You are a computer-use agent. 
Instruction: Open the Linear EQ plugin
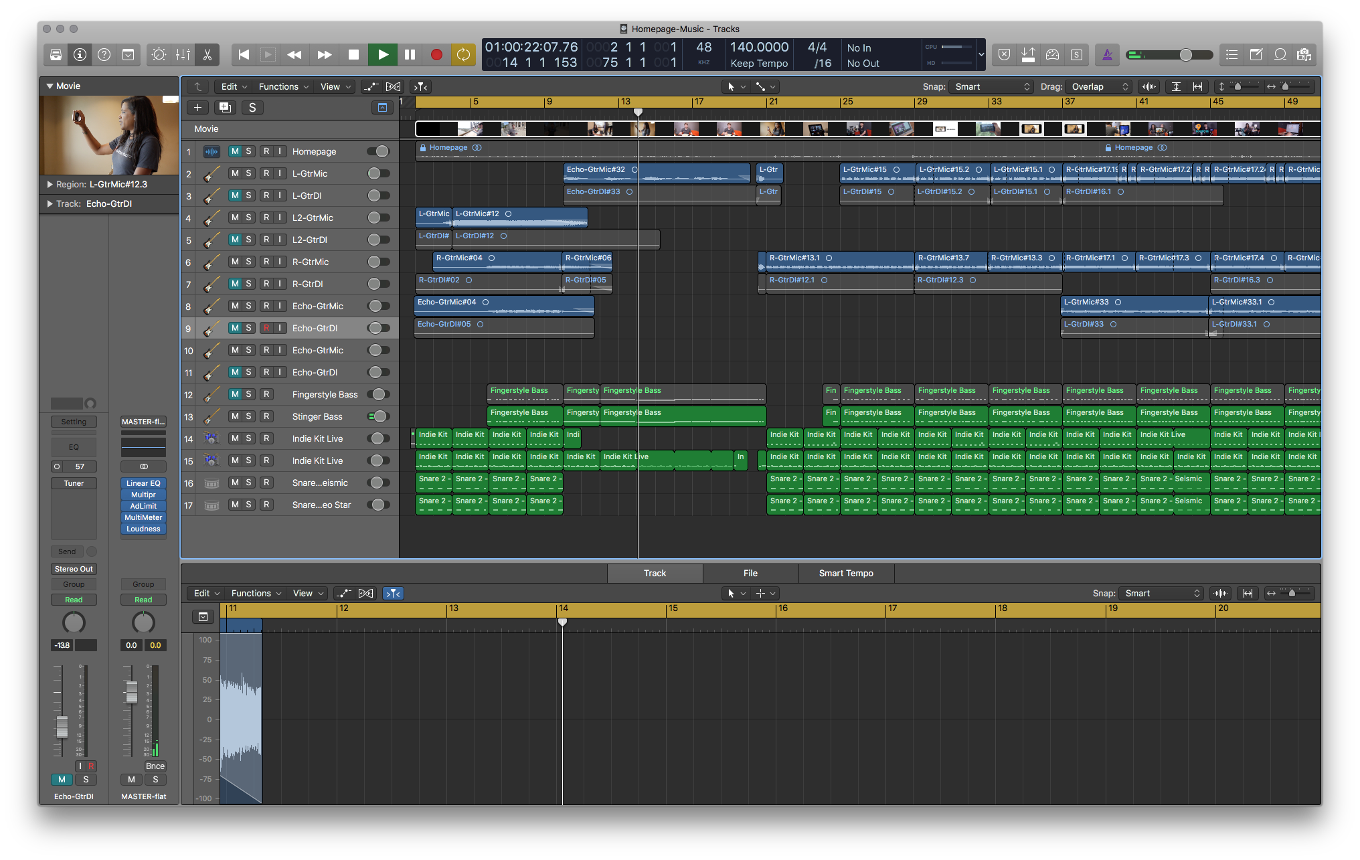click(x=143, y=483)
